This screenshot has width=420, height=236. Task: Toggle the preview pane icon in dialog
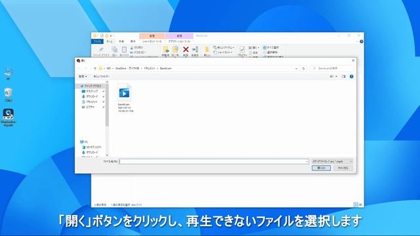(x=344, y=77)
